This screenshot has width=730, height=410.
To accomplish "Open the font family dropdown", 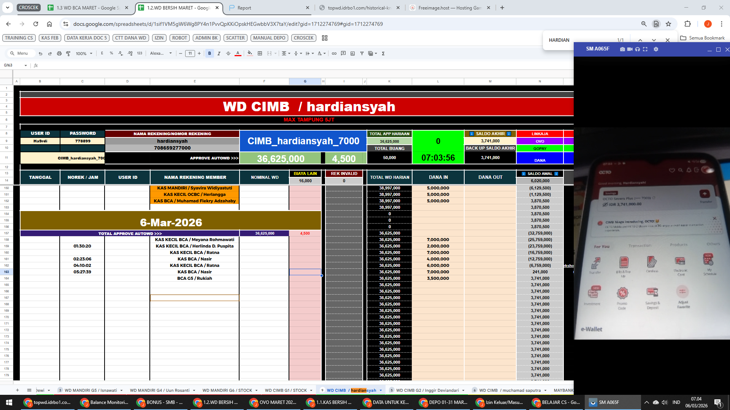I will click(x=161, y=54).
